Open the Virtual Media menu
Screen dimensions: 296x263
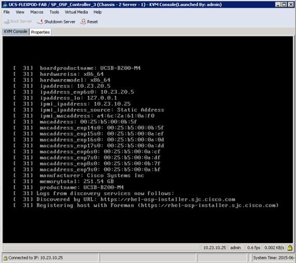76,12
